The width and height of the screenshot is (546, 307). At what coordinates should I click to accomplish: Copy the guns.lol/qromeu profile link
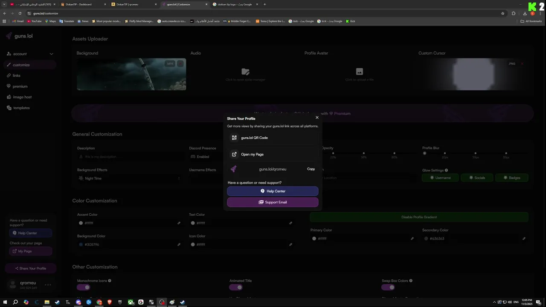pyautogui.click(x=311, y=169)
